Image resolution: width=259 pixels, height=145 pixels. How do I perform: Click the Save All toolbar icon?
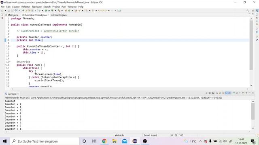[x=12, y=10]
